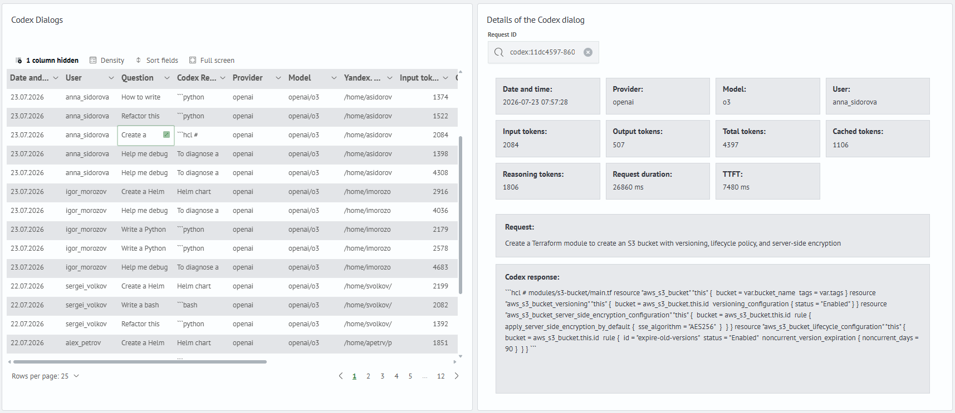Click the Request ID input field

pyautogui.click(x=543, y=52)
